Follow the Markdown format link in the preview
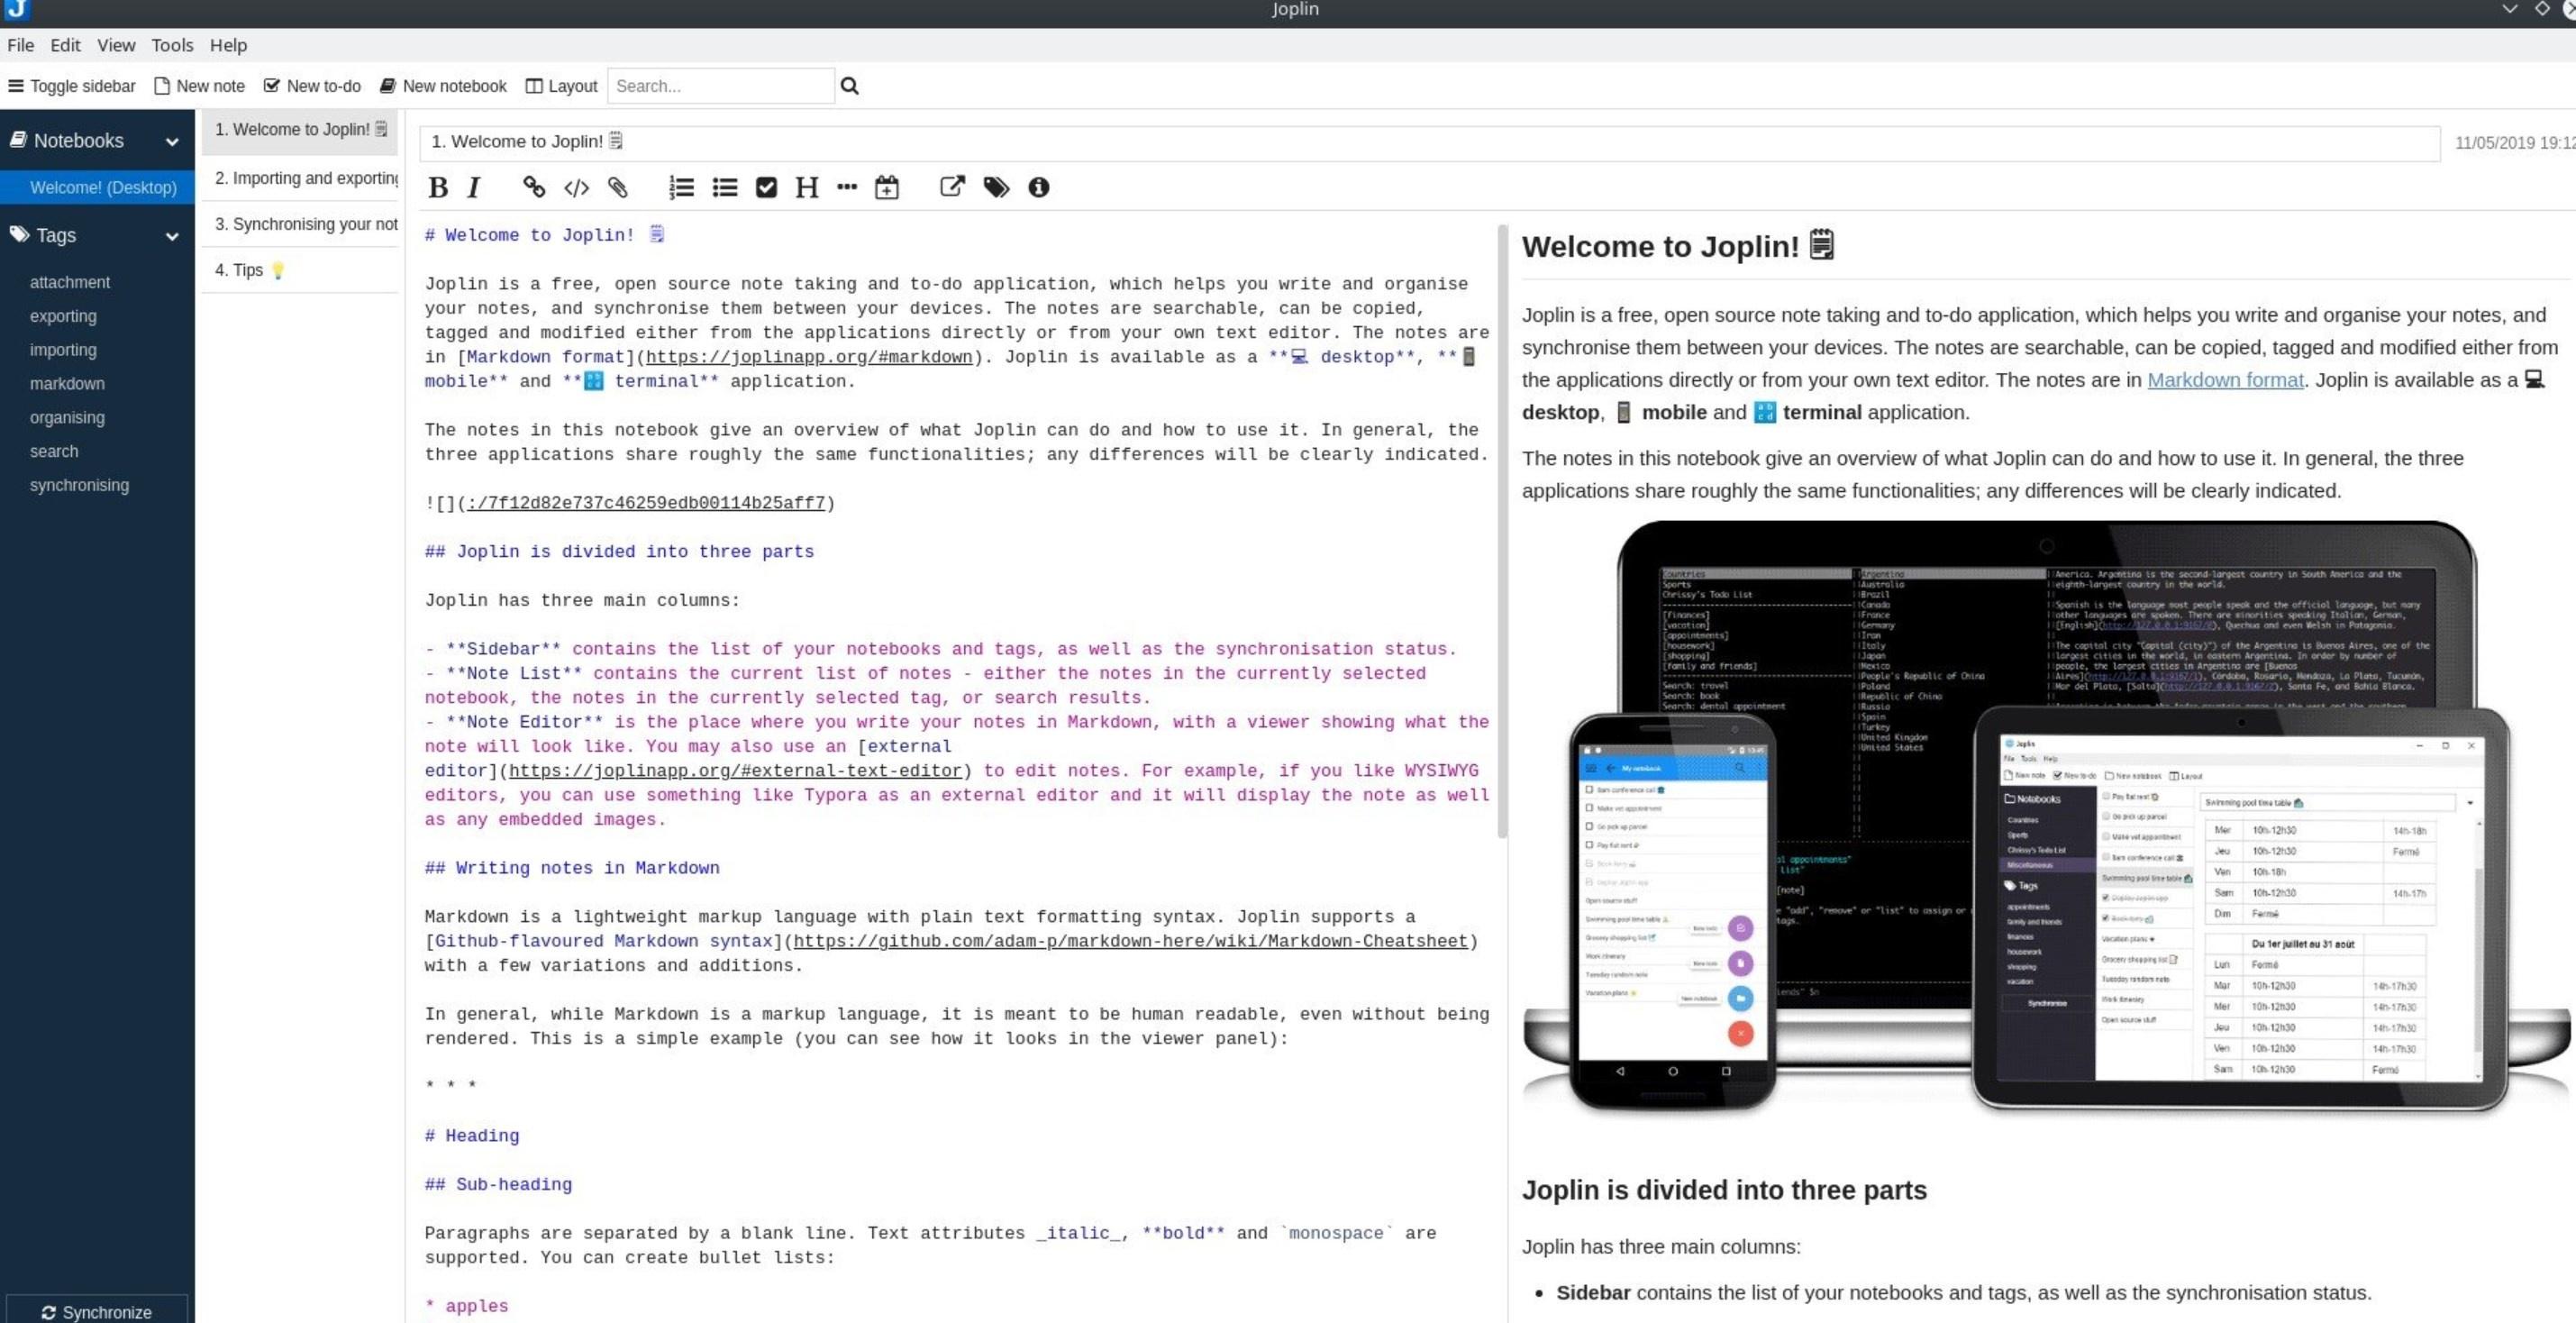 (2225, 380)
